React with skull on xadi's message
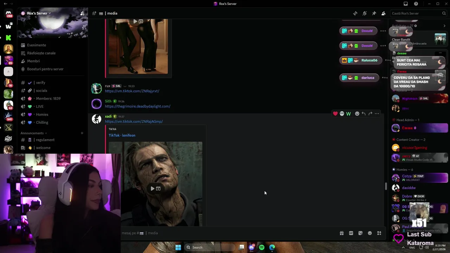 342,113
